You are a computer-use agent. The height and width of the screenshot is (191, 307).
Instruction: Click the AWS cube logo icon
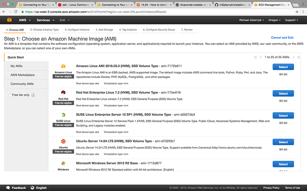coord(9,20)
